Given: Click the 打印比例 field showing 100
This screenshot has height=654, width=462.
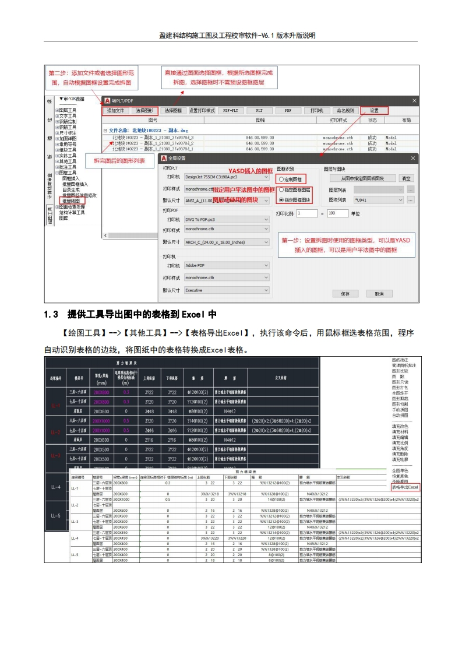Looking at the screenshot, I should coord(338,213).
